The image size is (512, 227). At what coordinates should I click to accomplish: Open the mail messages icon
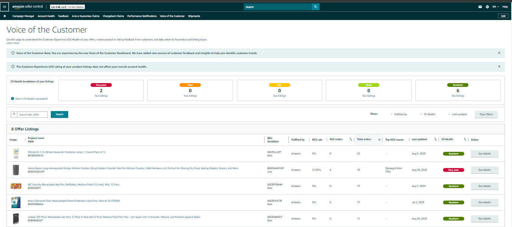point(480,7)
